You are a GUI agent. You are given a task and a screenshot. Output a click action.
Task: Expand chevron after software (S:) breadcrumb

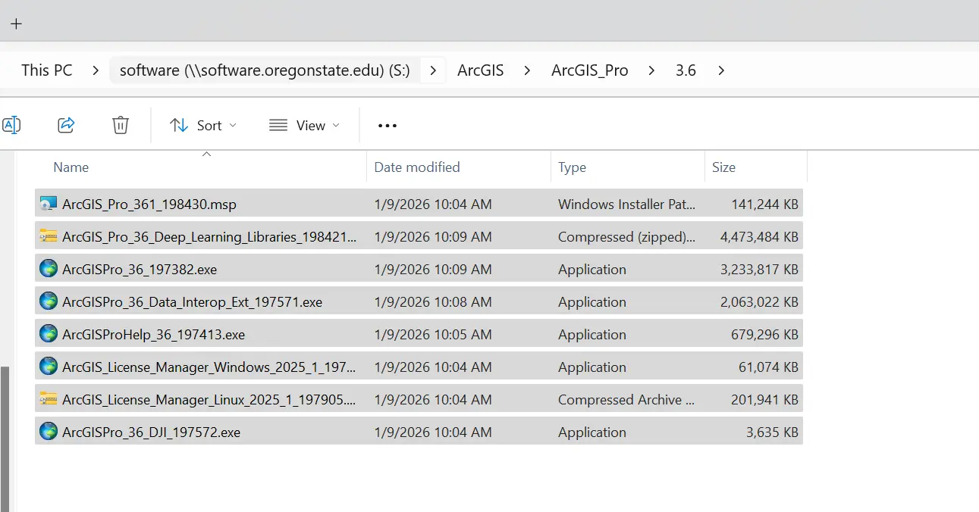click(433, 70)
